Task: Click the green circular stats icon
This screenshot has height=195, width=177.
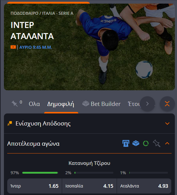Action: coord(146,143)
